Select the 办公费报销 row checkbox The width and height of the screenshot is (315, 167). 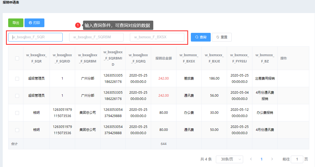[x=17, y=113]
